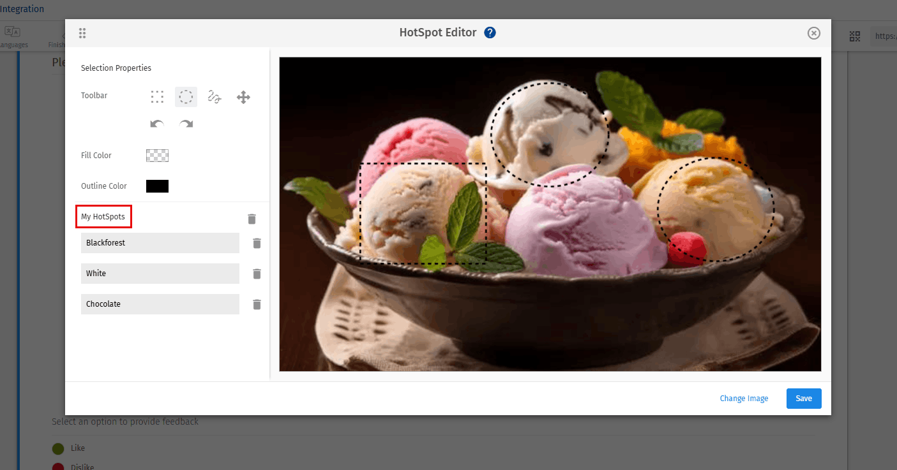This screenshot has width=897, height=470.
Task: Delete the Chocolate hotspot
Action: 257,304
